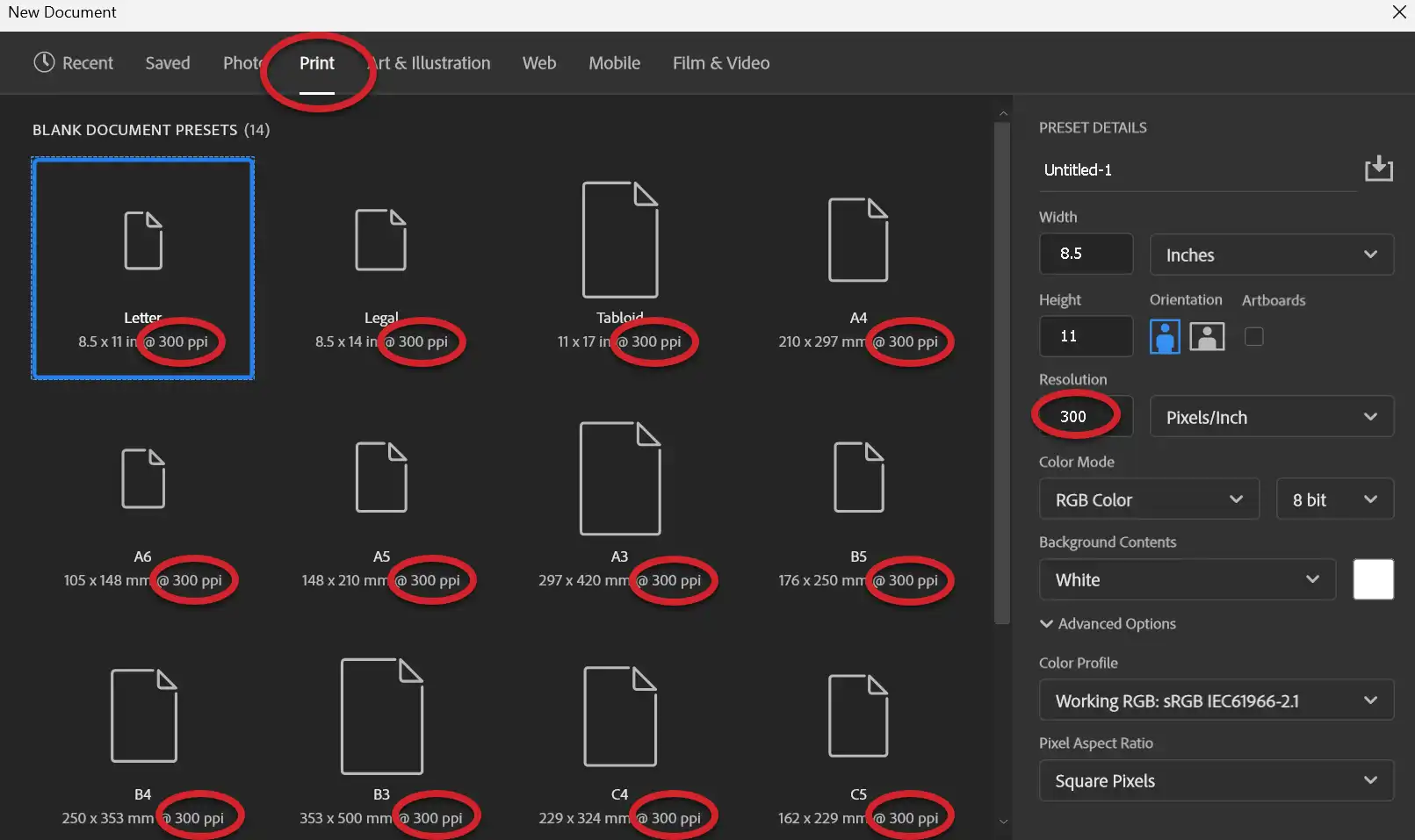Click the presets list scrollbar

click(x=1002, y=373)
